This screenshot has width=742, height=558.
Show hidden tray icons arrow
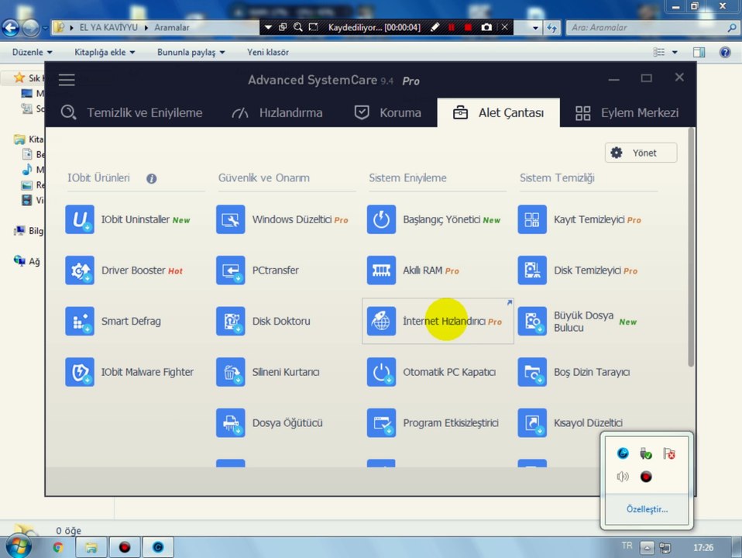coord(647,548)
